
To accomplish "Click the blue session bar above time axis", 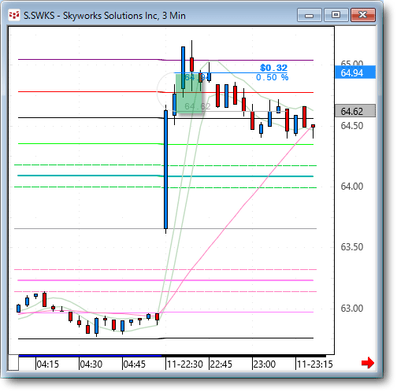I will tap(90, 356).
